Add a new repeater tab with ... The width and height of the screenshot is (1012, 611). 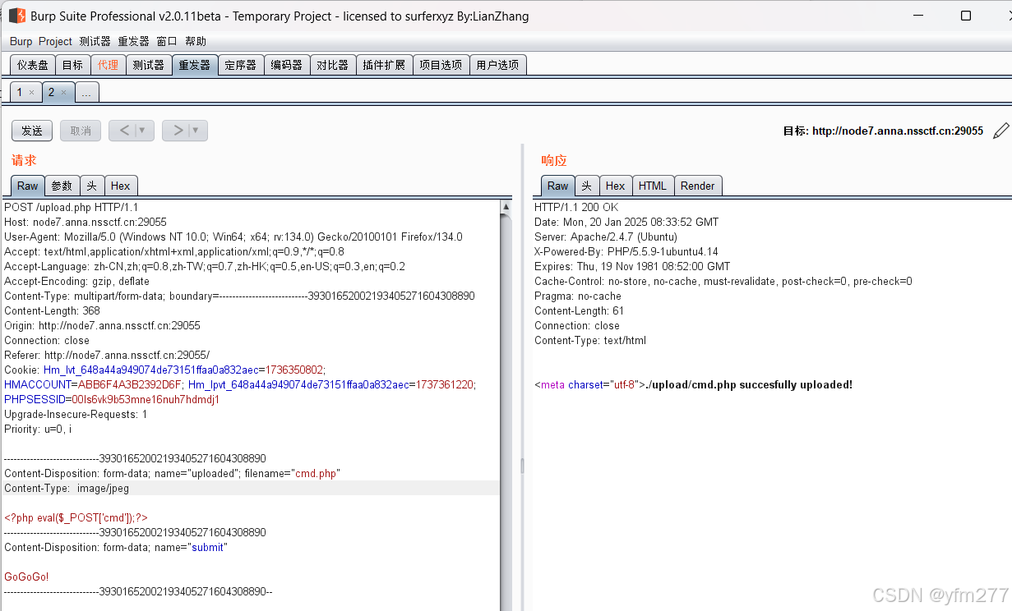[x=87, y=93]
